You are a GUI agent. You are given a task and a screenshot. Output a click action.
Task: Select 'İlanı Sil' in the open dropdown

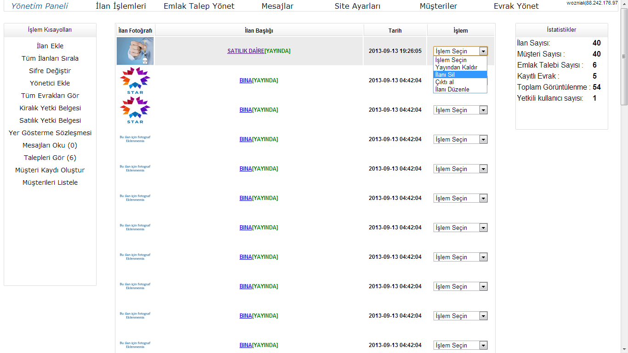tap(460, 74)
